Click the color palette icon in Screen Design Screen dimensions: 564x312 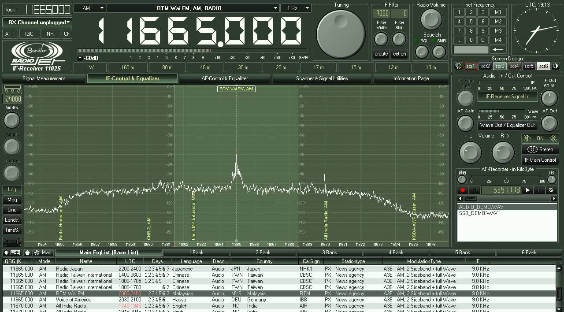coord(458,67)
